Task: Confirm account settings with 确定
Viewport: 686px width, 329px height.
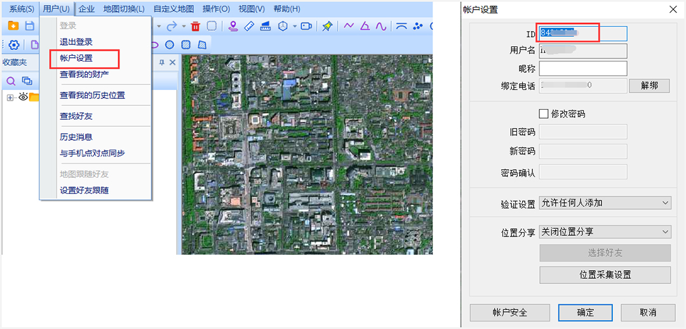Action: [x=586, y=313]
